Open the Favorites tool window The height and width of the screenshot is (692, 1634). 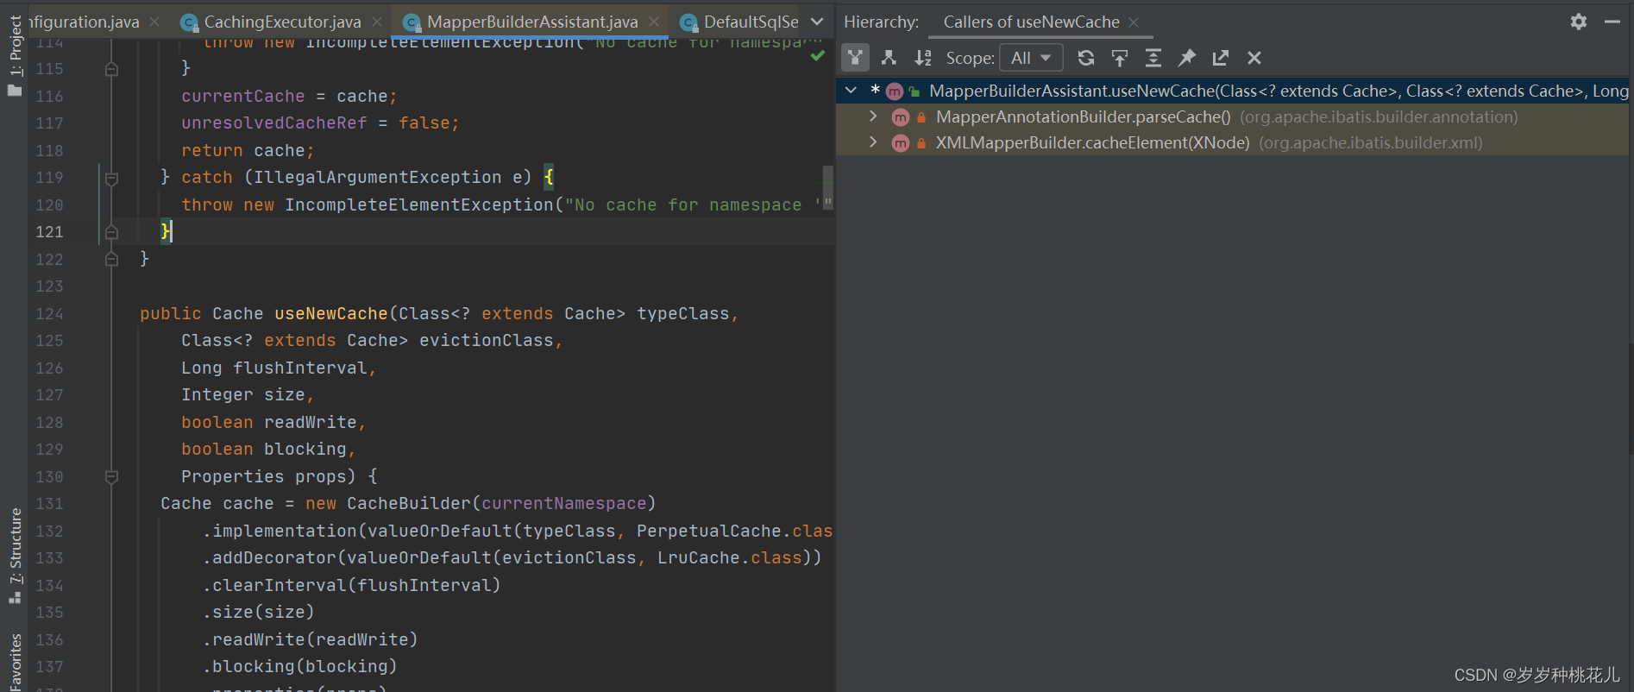point(15,663)
